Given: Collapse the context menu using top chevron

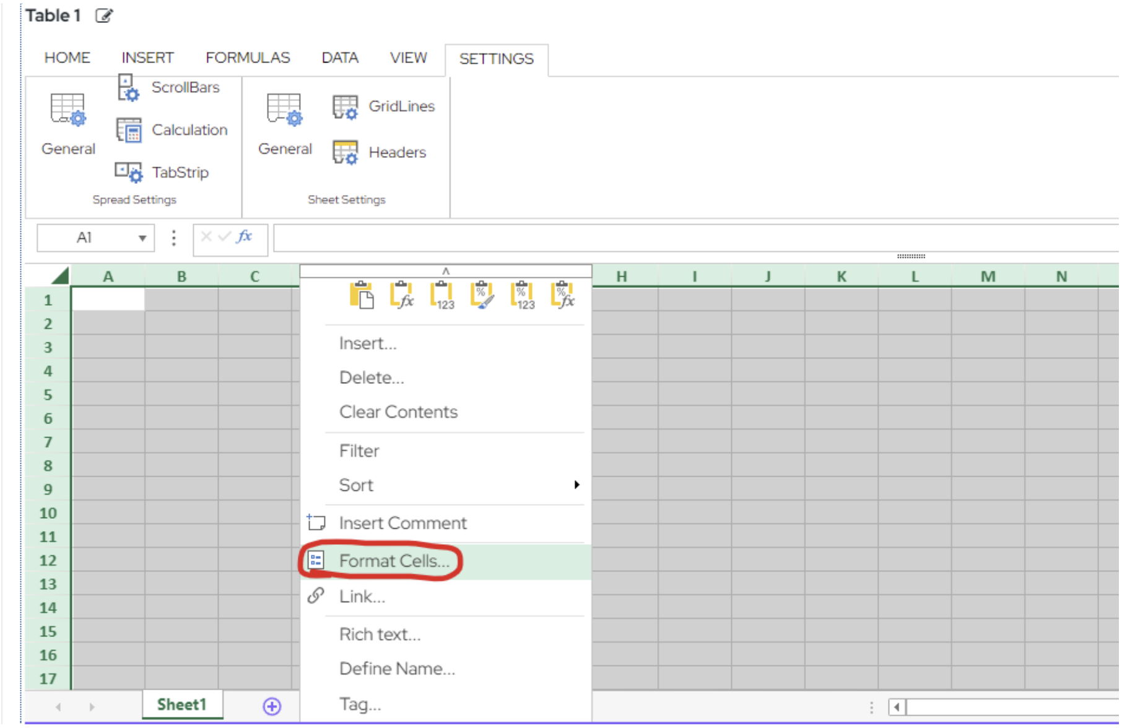Looking at the screenshot, I should click(x=445, y=271).
